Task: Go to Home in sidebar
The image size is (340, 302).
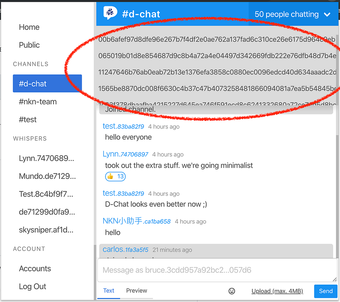Action: pos(29,27)
